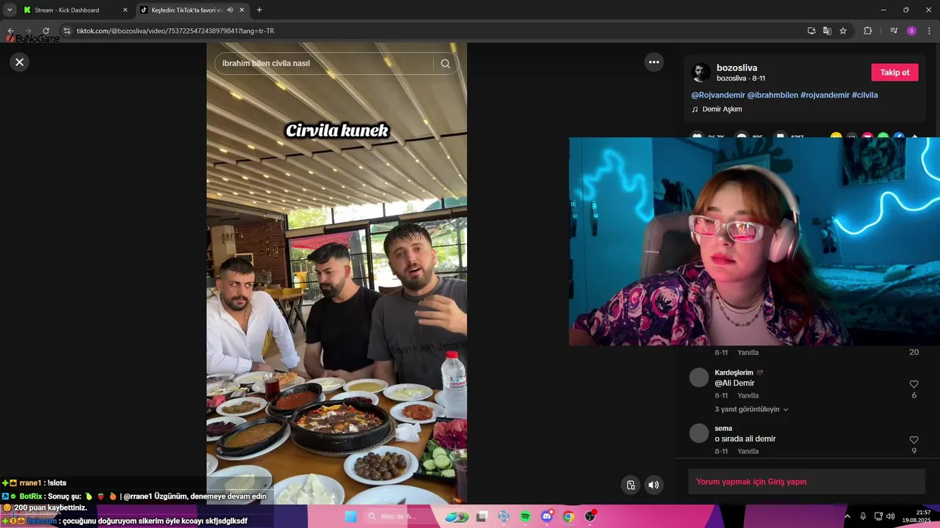Open OBS Studio from the taskbar
Viewport: 940px width, 528px height.
tap(590, 516)
